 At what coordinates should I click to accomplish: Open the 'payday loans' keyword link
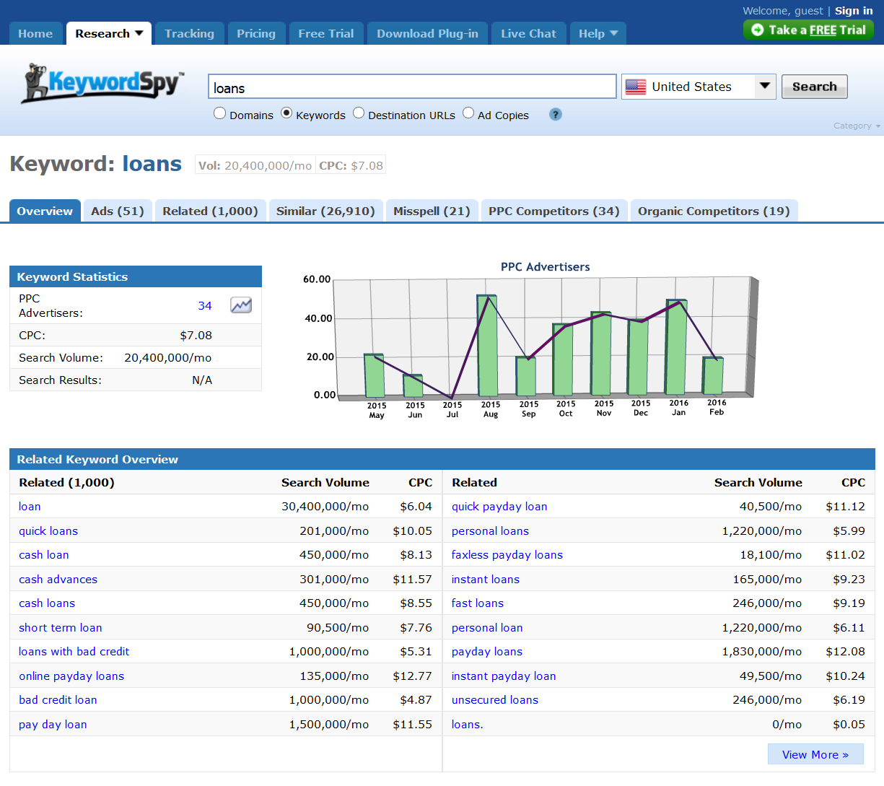coord(487,652)
